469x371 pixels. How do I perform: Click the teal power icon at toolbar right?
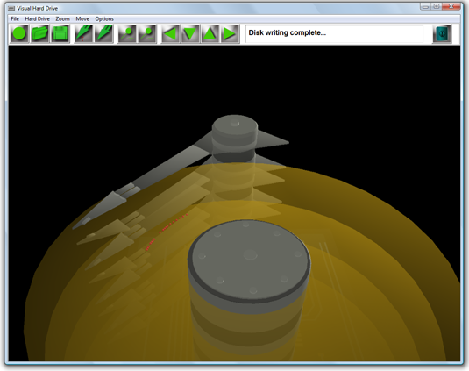(442, 34)
